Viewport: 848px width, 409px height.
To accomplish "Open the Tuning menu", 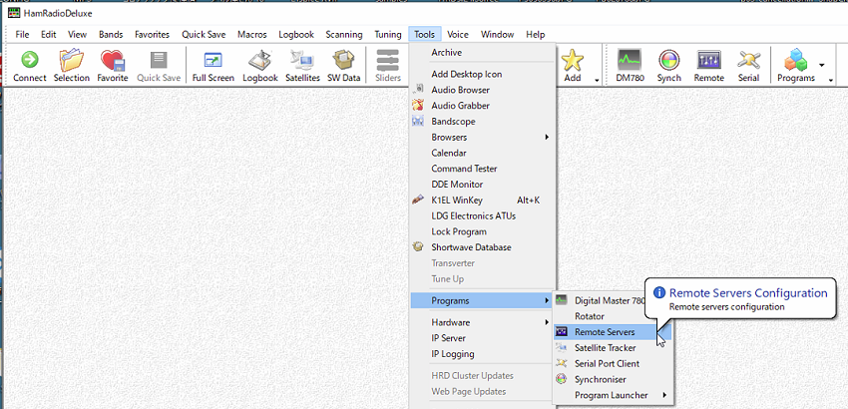I will (388, 34).
